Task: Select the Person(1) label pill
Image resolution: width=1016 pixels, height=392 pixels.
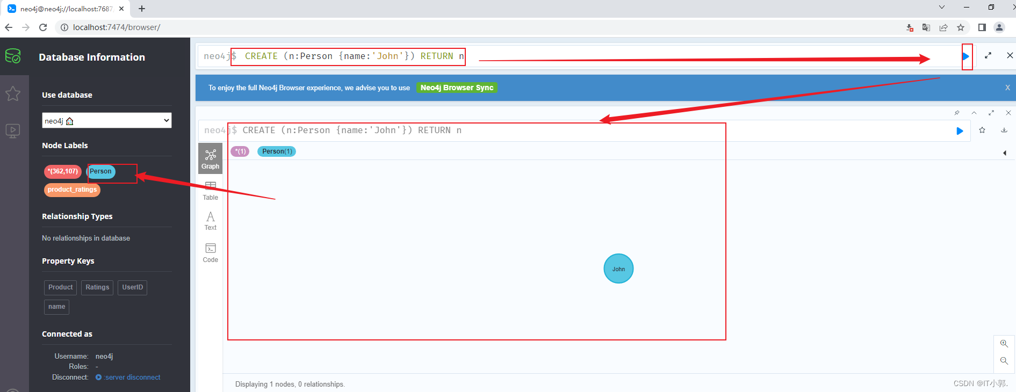Action: [x=277, y=151]
